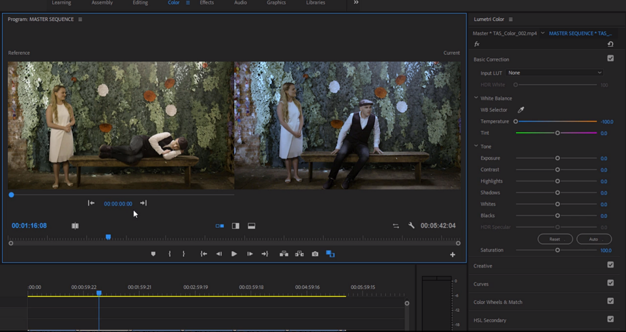Select the WB Selector eyedropper

(x=520, y=110)
